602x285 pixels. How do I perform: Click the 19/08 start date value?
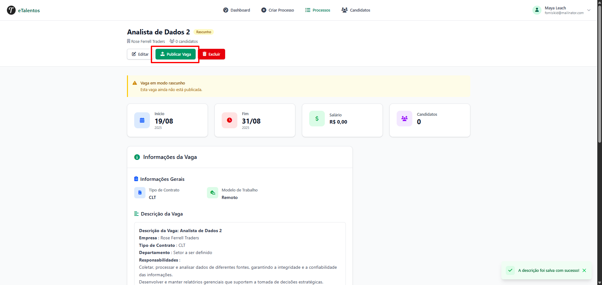coord(164,121)
